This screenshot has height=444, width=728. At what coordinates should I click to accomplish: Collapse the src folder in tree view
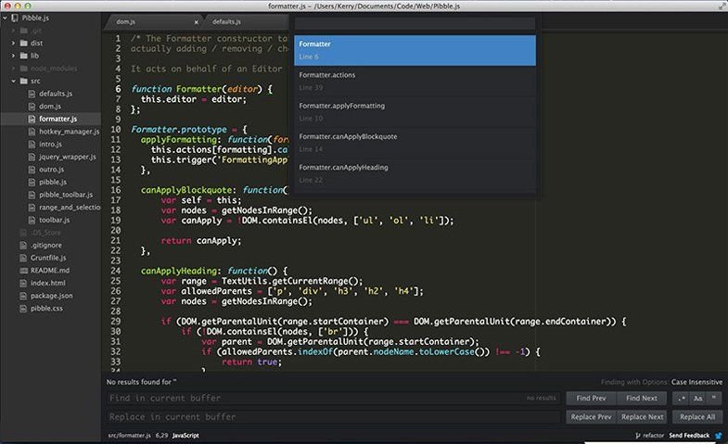click(x=13, y=82)
